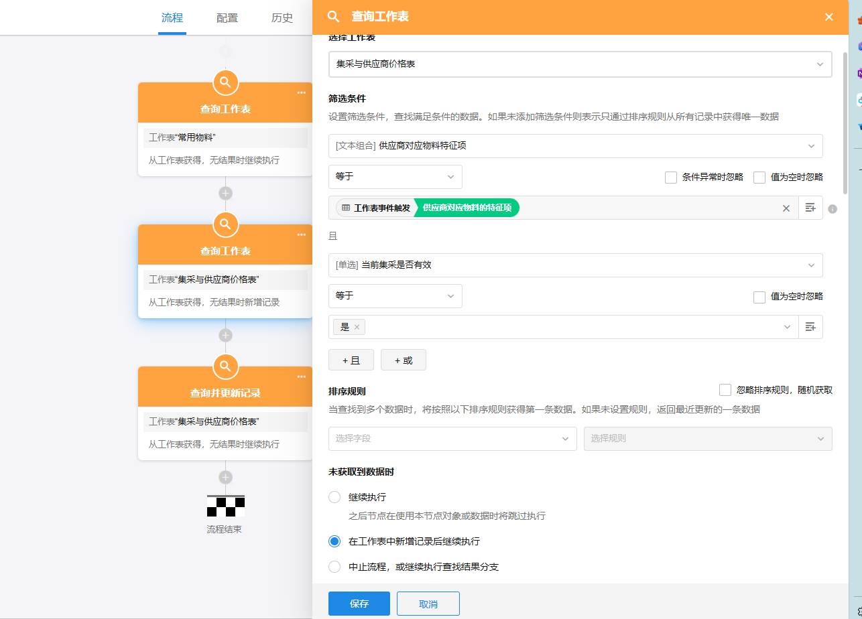This screenshot has width=862, height=619.
Task: Switch to the 配置 tab
Action: pyautogui.click(x=227, y=18)
